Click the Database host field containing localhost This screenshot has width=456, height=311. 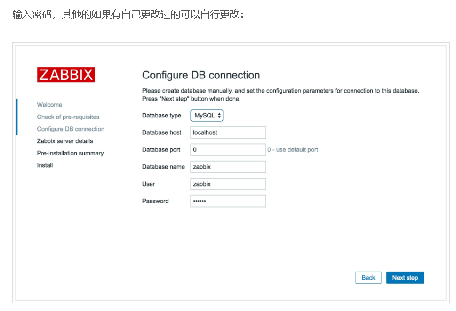228,132
